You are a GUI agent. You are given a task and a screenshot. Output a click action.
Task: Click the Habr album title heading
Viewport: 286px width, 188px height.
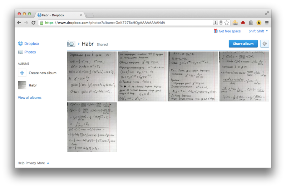88,44
